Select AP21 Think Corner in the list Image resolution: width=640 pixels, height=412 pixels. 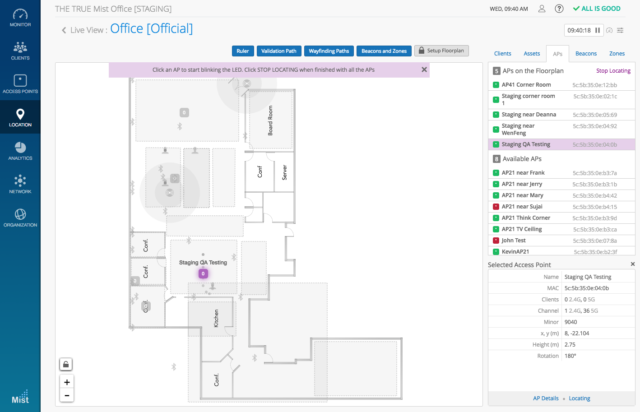[x=561, y=218]
